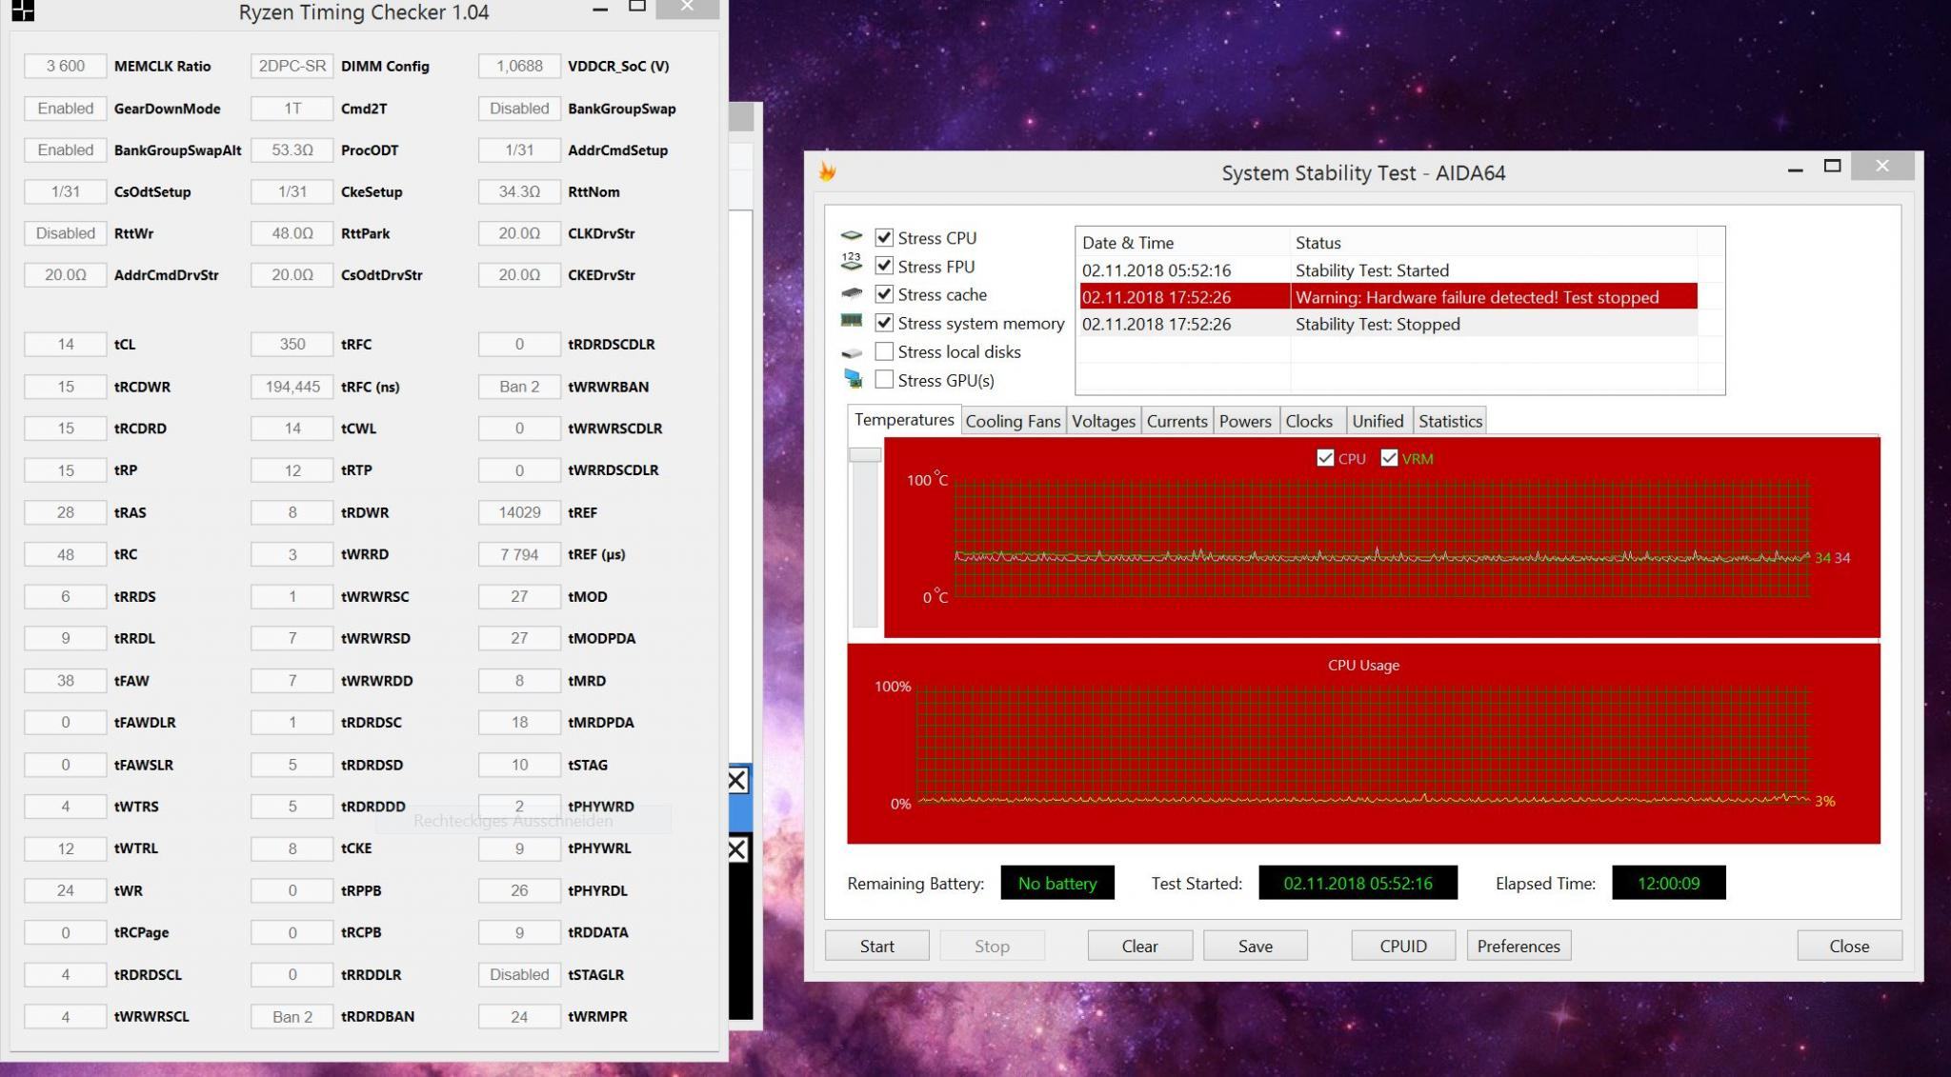This screenshot has width=1951, height=1077.
Task: Uncheck Stress cache checkbox
Action: 884,294
